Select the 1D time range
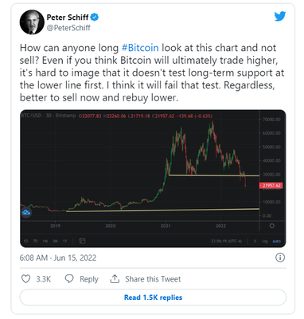Viewport: 304px width, 319px height. point(25,241)
